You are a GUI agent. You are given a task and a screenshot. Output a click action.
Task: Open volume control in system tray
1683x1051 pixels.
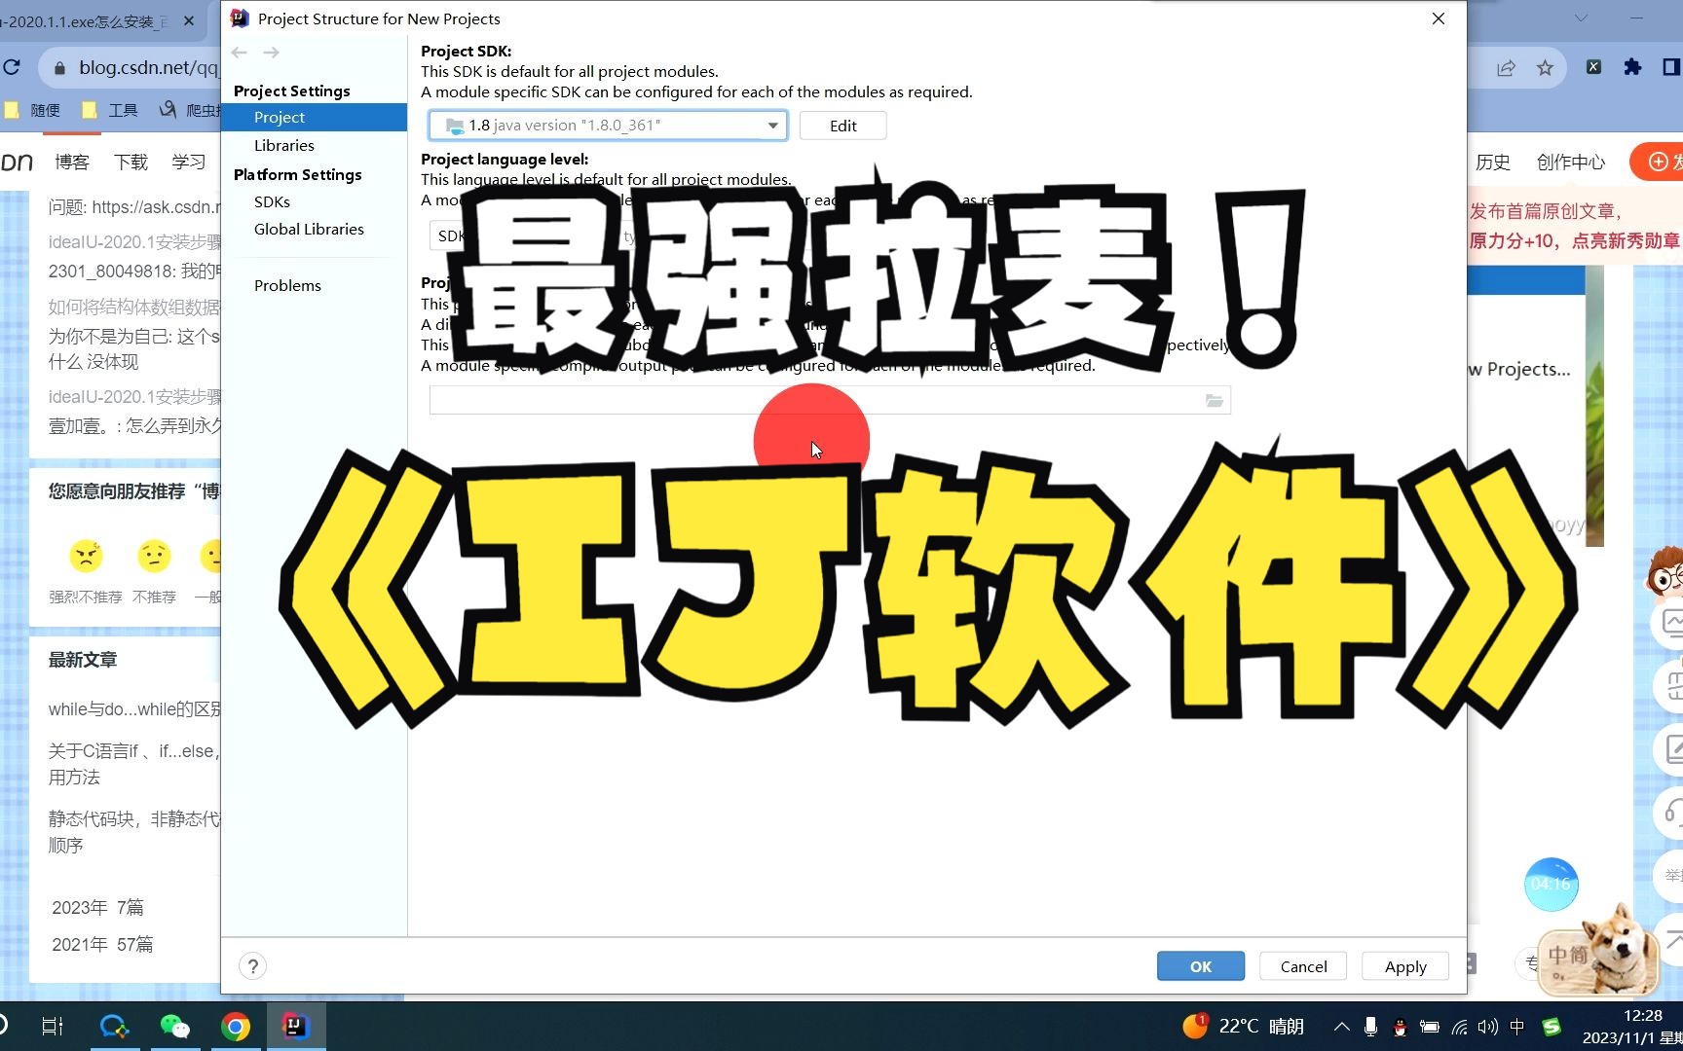tap(1487, 1027)
